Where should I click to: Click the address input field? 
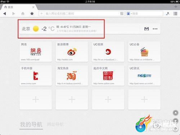click(x=82, y=13)
